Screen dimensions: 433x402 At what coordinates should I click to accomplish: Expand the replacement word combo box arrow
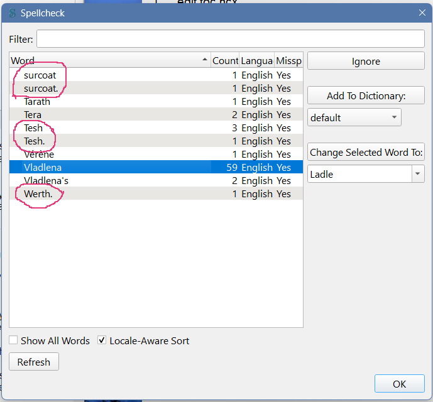418,174
